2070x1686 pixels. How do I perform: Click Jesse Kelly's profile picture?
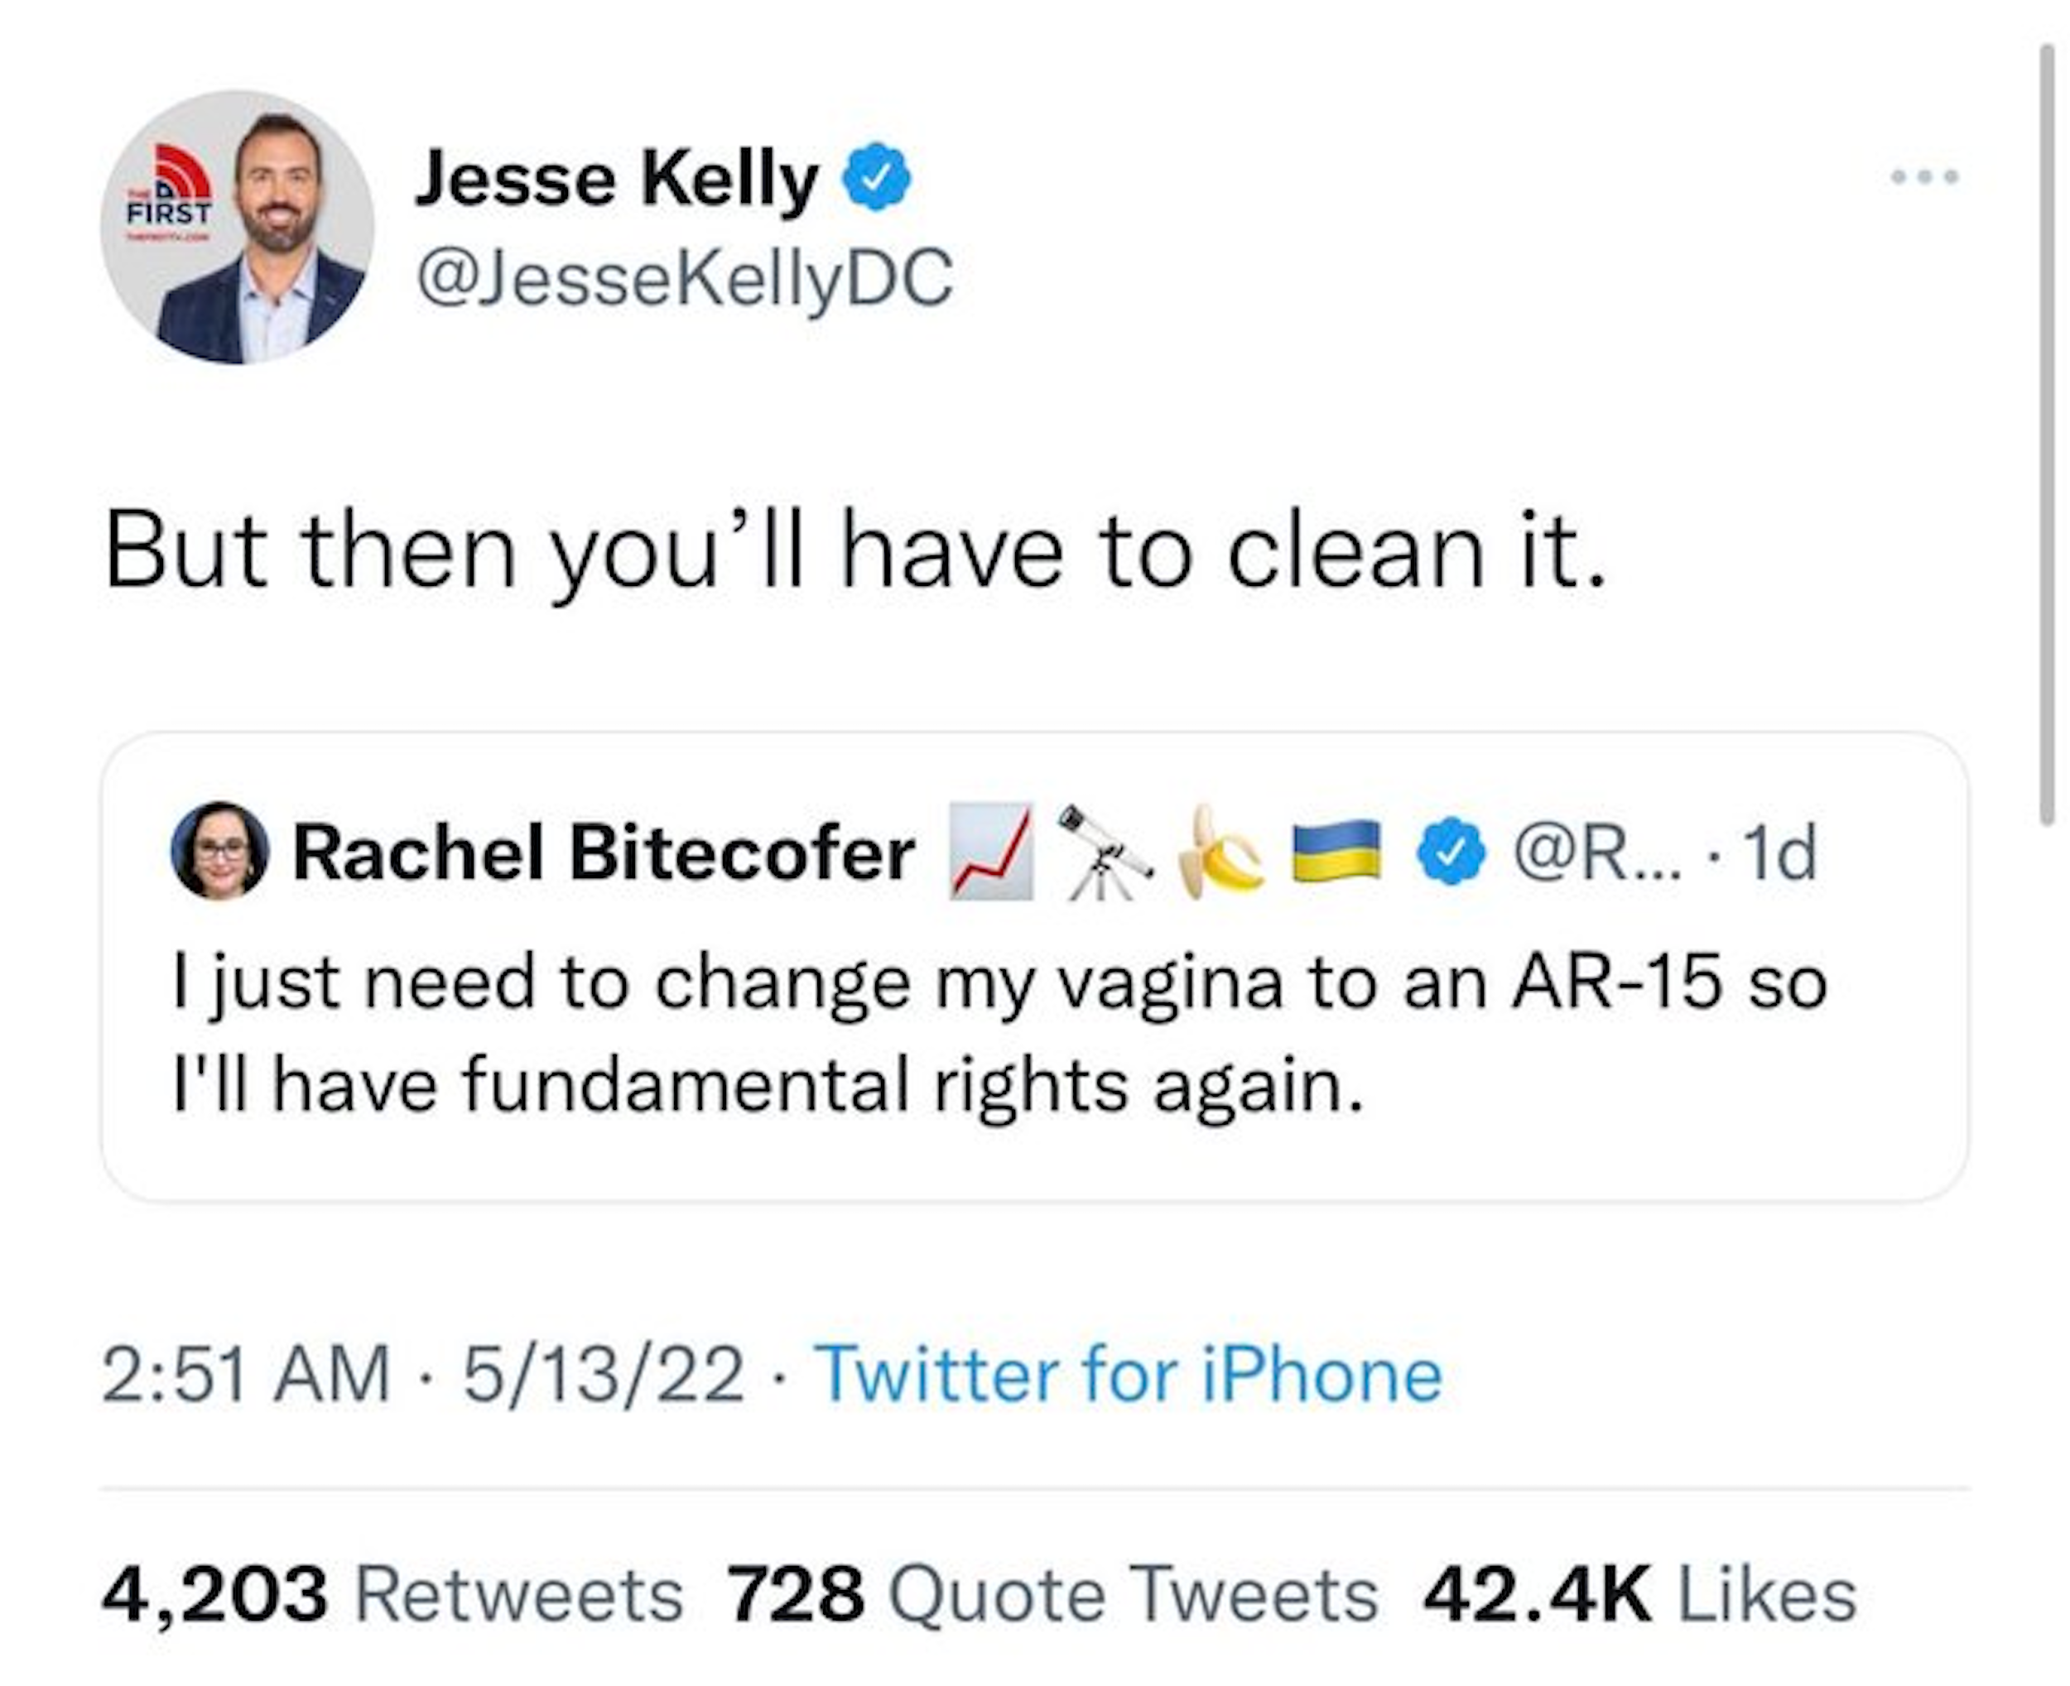coord(237,228)
